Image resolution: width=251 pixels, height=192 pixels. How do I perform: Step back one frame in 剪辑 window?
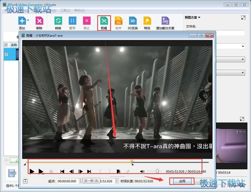pos(71,172)
